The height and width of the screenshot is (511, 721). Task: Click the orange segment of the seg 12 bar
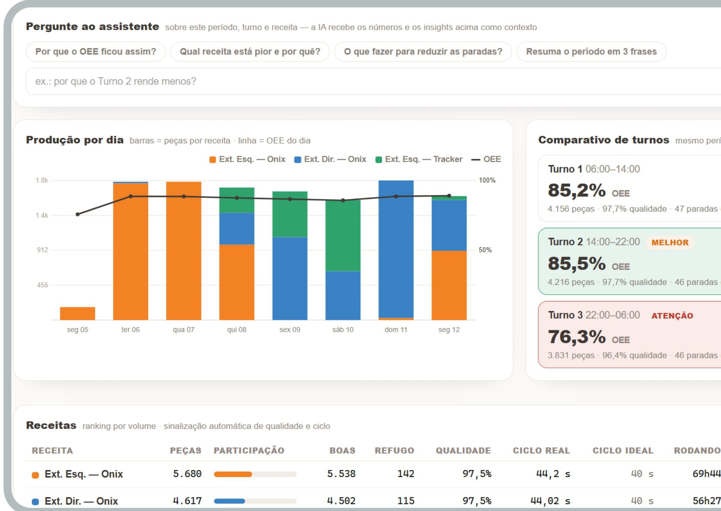[449, 285]
